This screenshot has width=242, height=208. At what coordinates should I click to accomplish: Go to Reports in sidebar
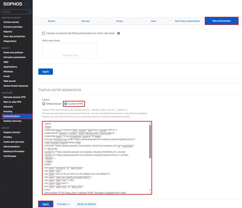click(8, 32)
